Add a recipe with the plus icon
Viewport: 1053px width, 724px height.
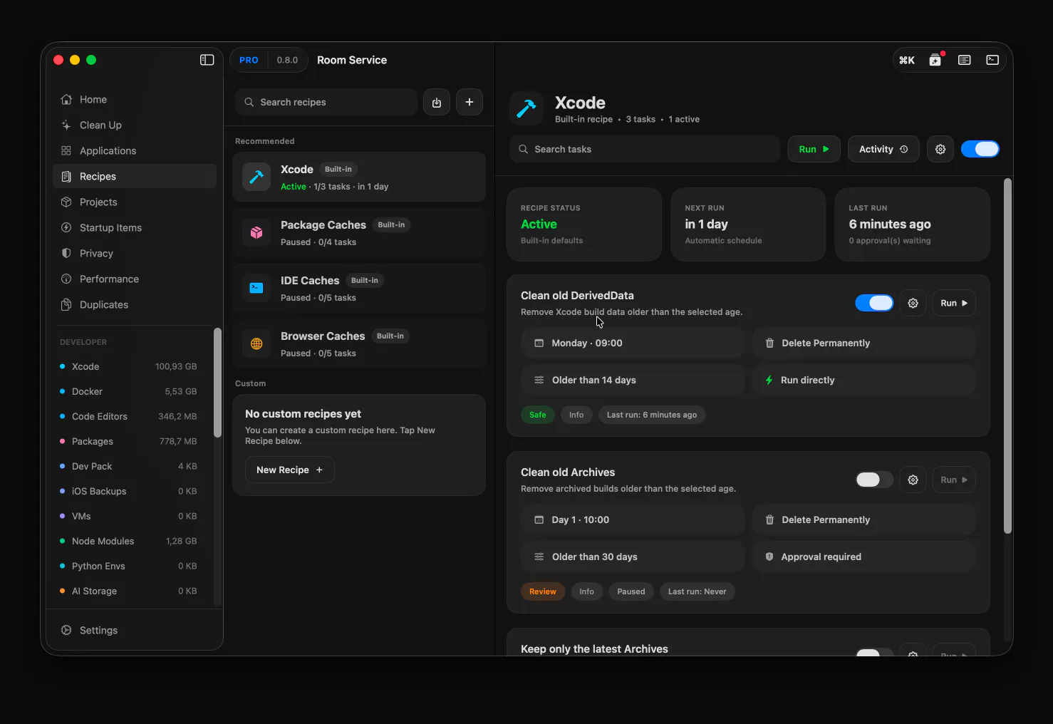pyautogui.click(x=470, y=102)
